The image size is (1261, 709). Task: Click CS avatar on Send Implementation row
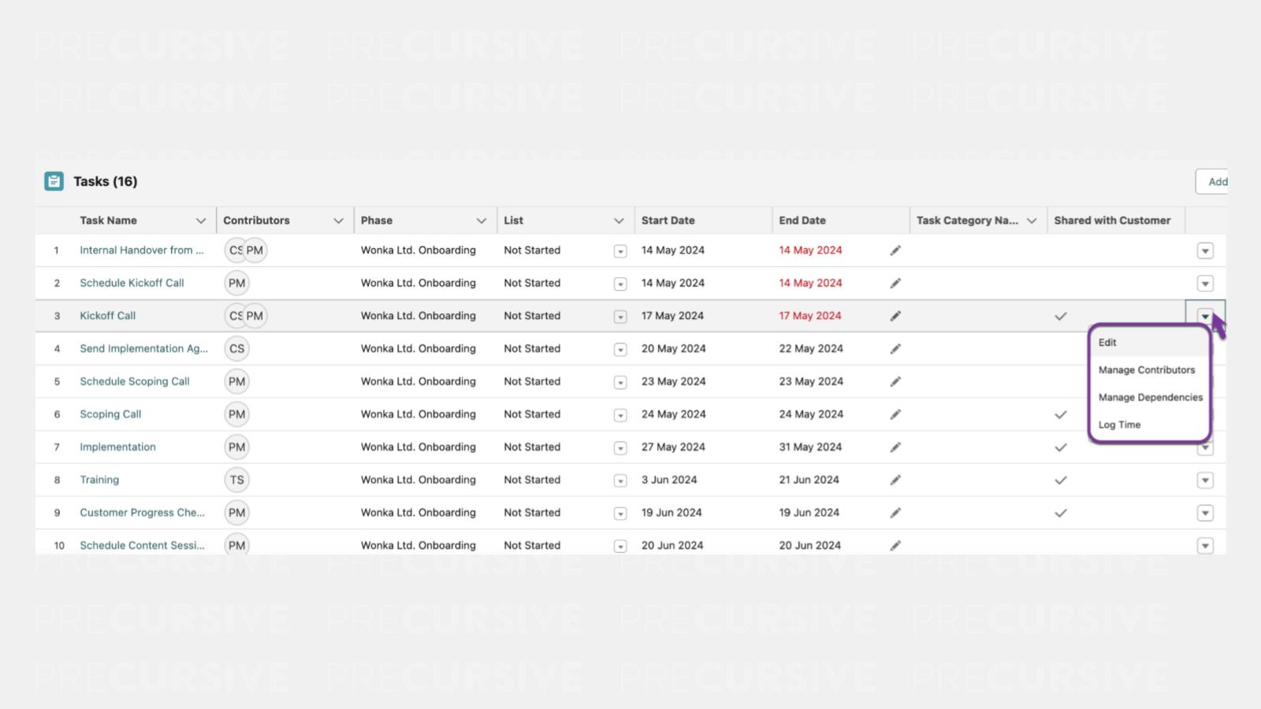(236, 349)
